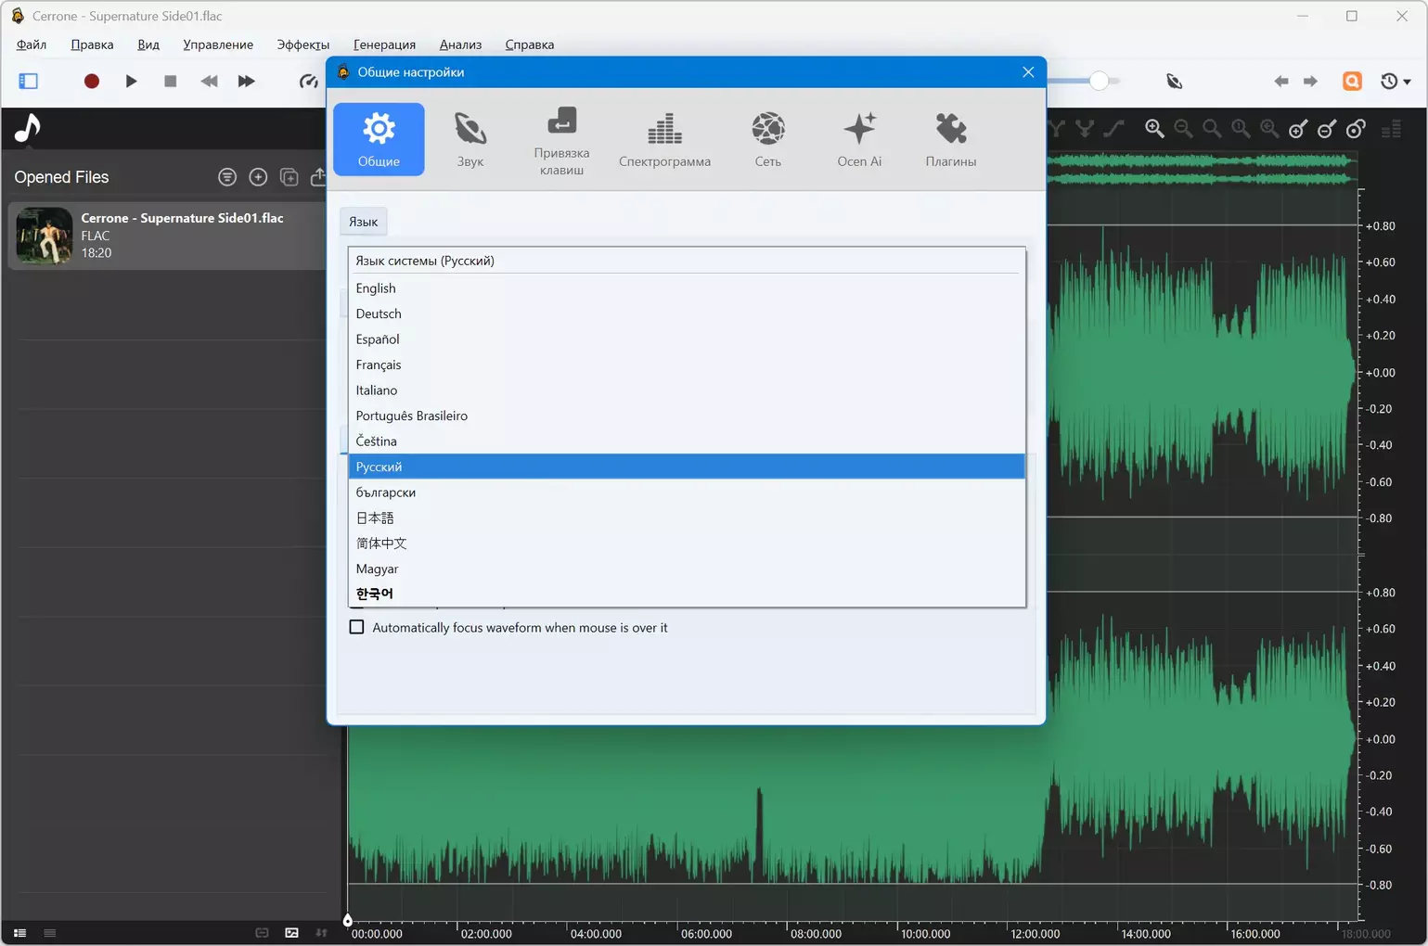Close the Общие настройки dialog
The width and height of the screenshot is (1428, 946).
(x=1028, y=72)
